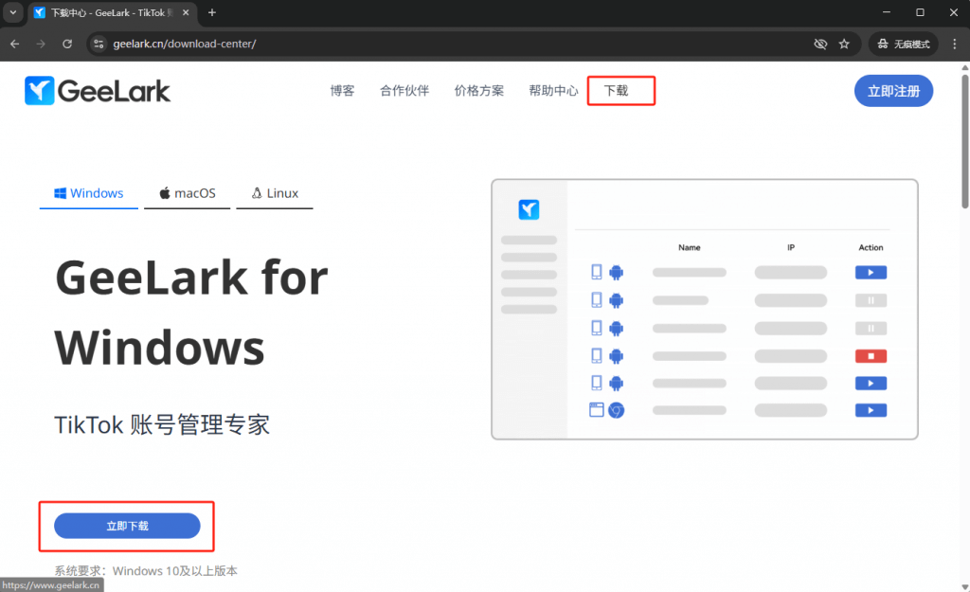Bookmark this page with star icon
Screen dimensions: 970x592
(x=844, y=44)
